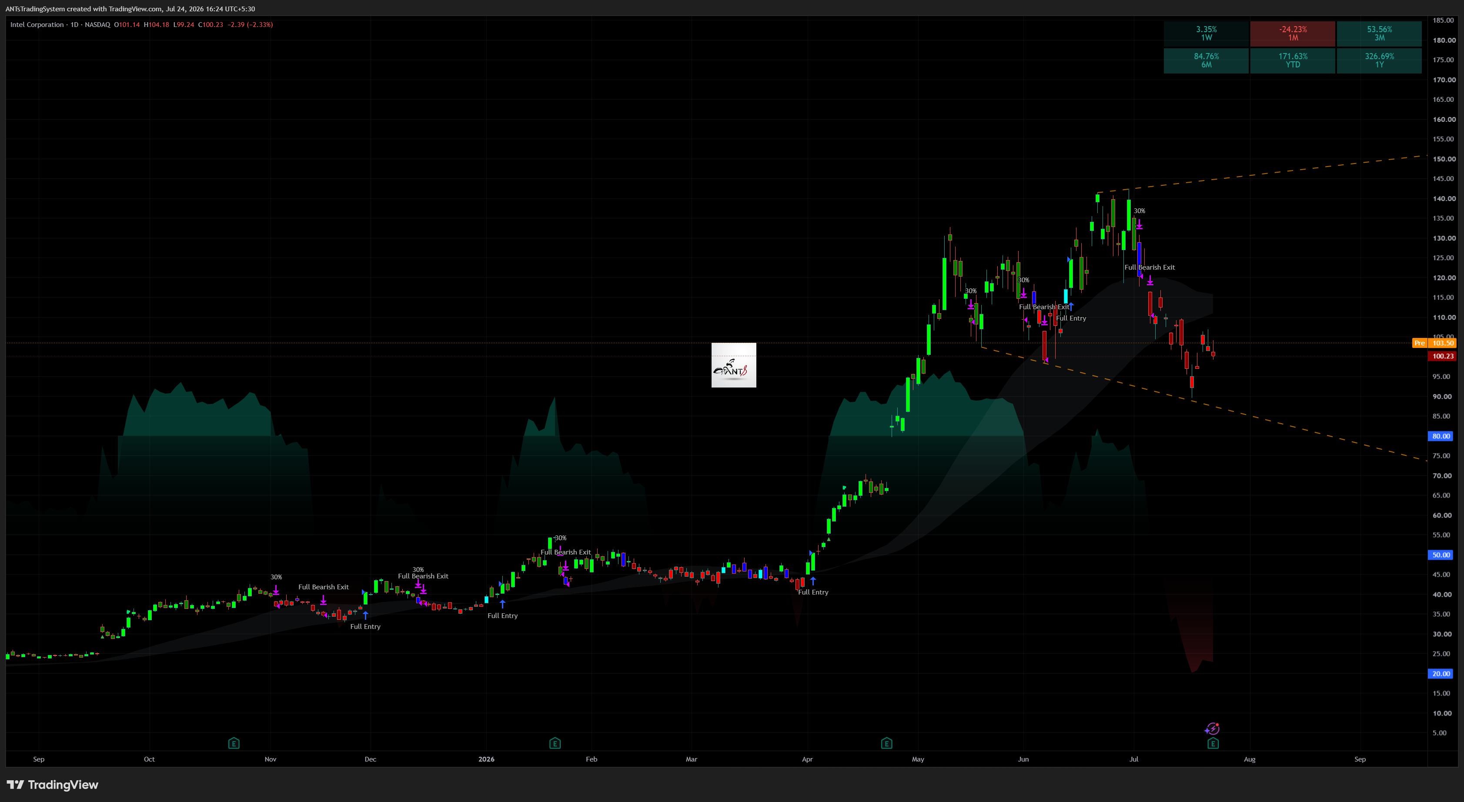The width and height of the screenshot is (1464, 802).
Task: Click the earnings E marker in late January
Action: pyautogui.click(x=555, y=743)
